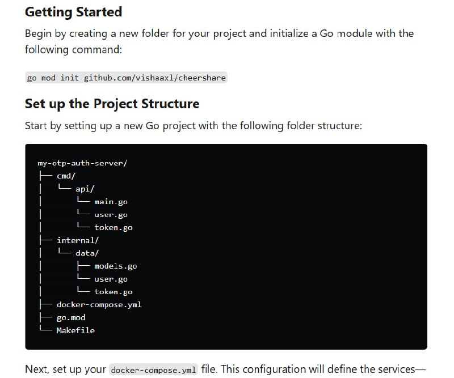This screenshot has height=378, width=454.
Task: Click docker-compose.yml in the code block
Action: coord(99,305)
